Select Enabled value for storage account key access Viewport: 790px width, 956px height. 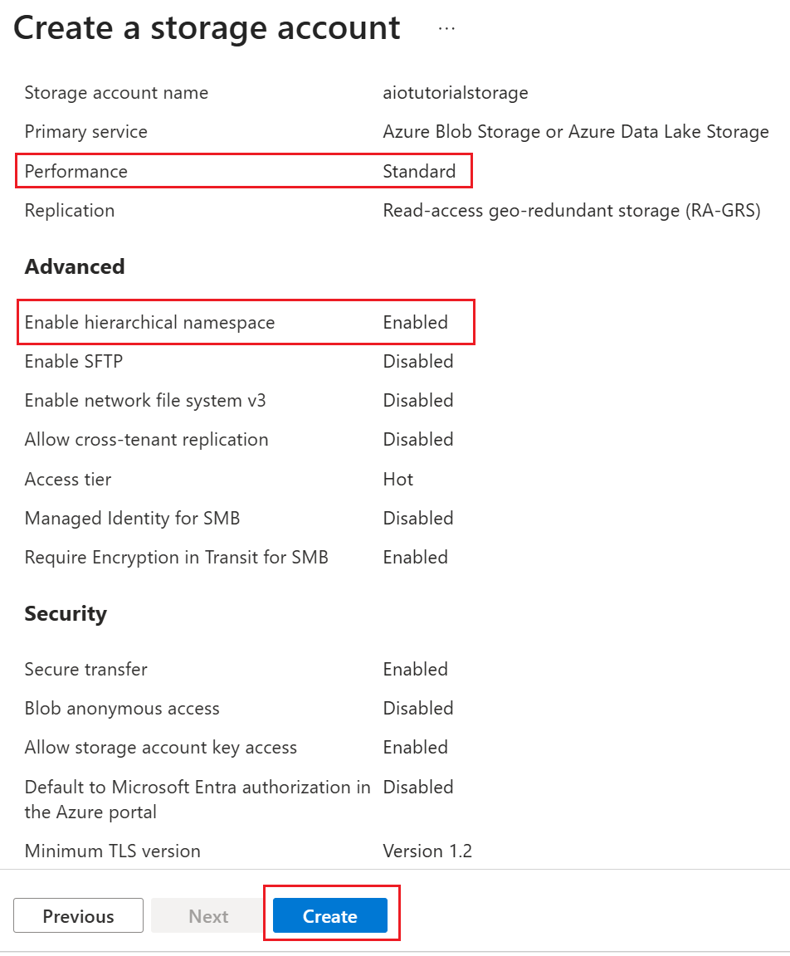click(x=415, y=748)
